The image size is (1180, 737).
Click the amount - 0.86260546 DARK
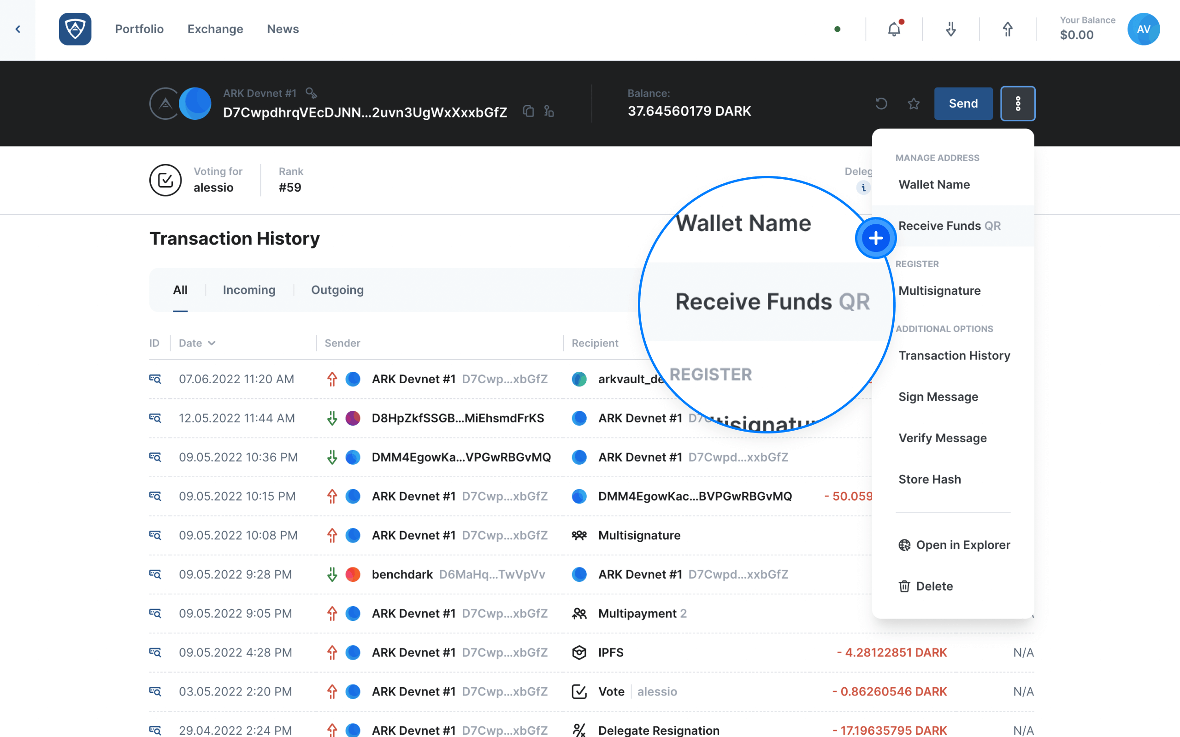(x=890, y=691)
